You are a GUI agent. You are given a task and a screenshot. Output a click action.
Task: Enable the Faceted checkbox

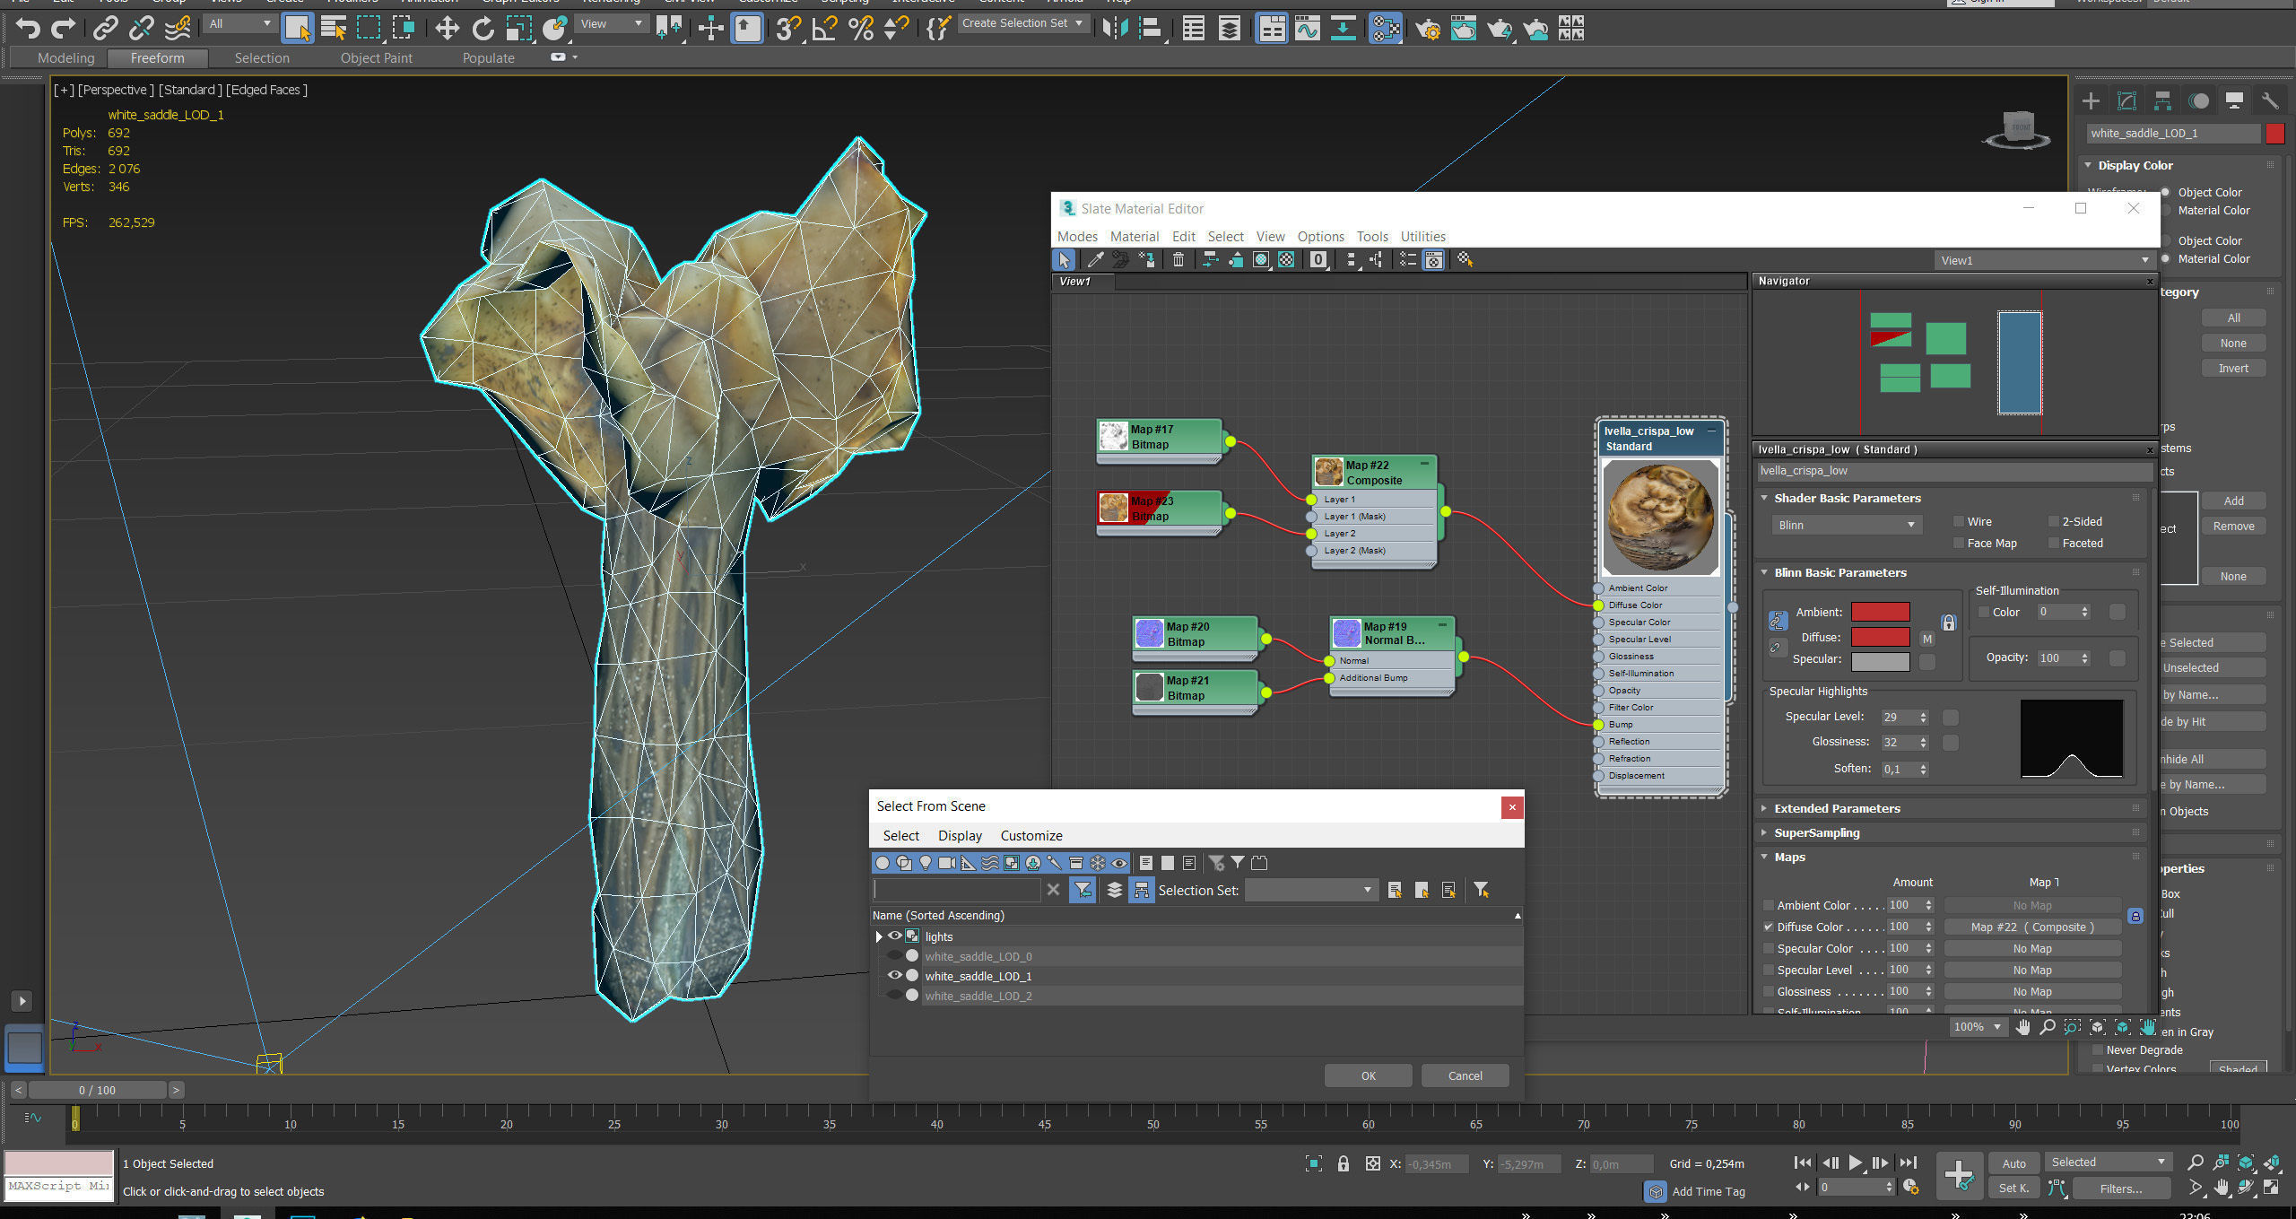click(2054, 543)
